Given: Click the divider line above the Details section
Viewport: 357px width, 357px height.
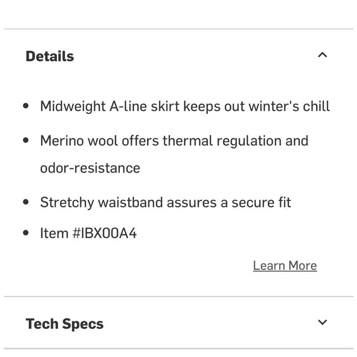Looking at the screenshot, I should pyautogui.click(x=178, y=29).
